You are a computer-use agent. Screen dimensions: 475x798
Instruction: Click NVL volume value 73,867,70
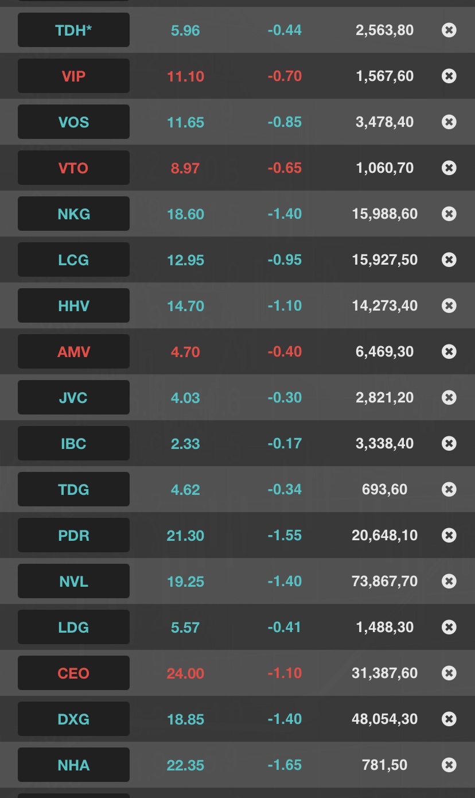(384, 581)
